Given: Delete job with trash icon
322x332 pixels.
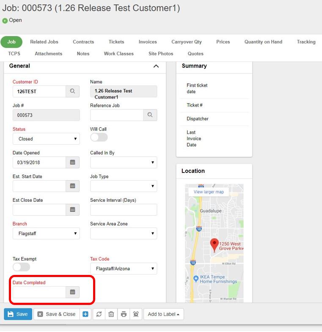Looking at the screenshot, I should coord(111,314).
